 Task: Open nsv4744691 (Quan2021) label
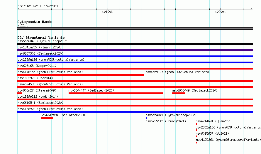[x=214, y=121]
